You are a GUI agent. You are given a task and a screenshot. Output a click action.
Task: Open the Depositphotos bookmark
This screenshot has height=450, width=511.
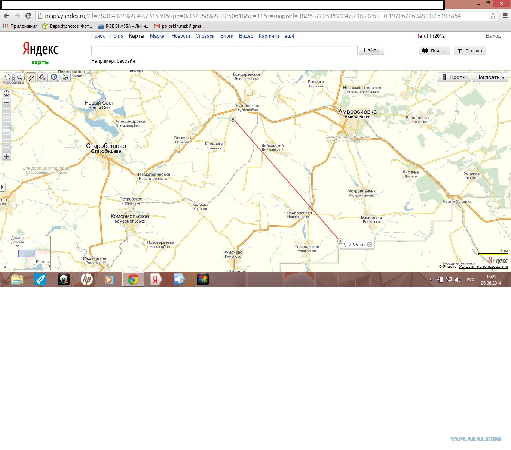click(67, 26)
